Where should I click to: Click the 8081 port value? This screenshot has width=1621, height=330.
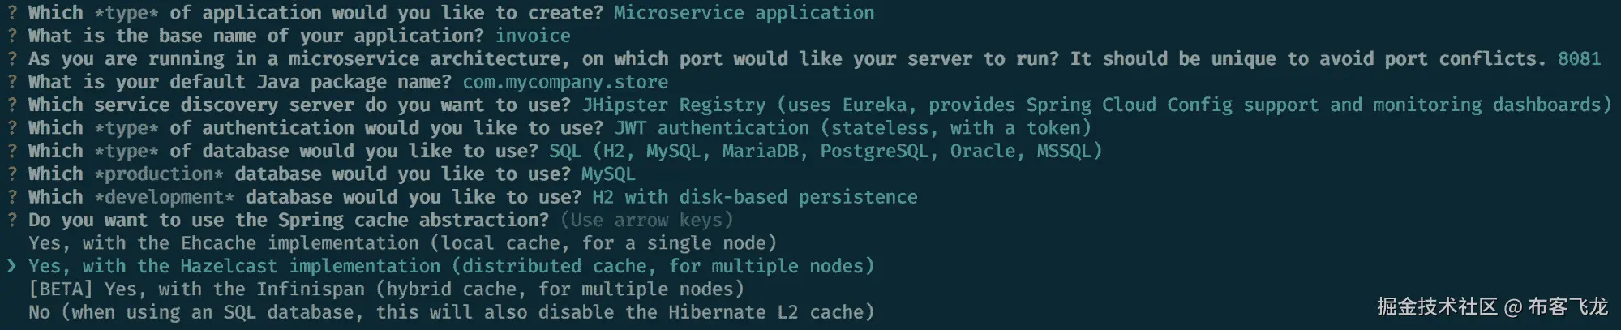(1579, 59)
